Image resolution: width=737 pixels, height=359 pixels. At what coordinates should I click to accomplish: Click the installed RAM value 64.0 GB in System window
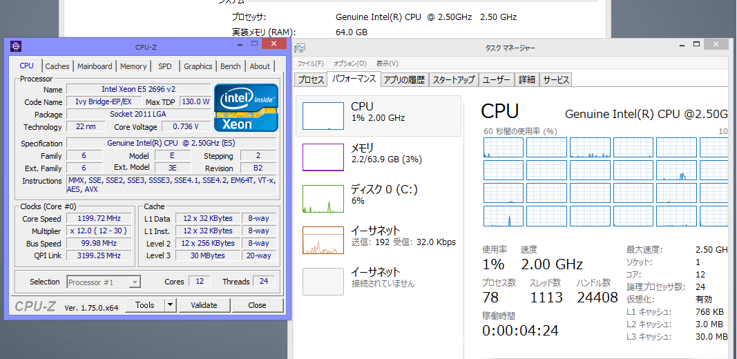[352, 32]
